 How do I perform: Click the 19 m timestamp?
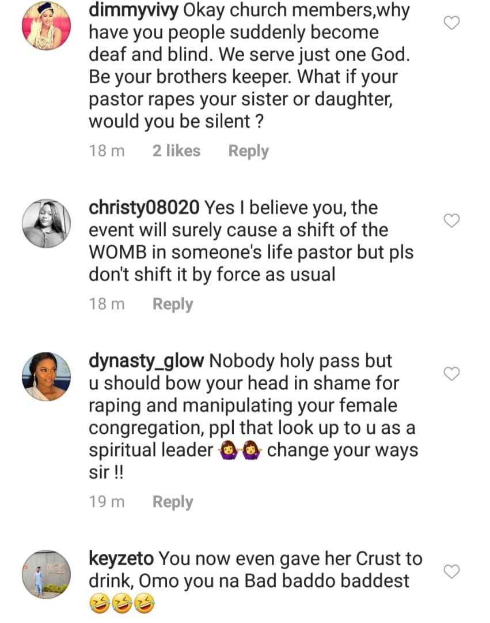(x=107, y=502)
